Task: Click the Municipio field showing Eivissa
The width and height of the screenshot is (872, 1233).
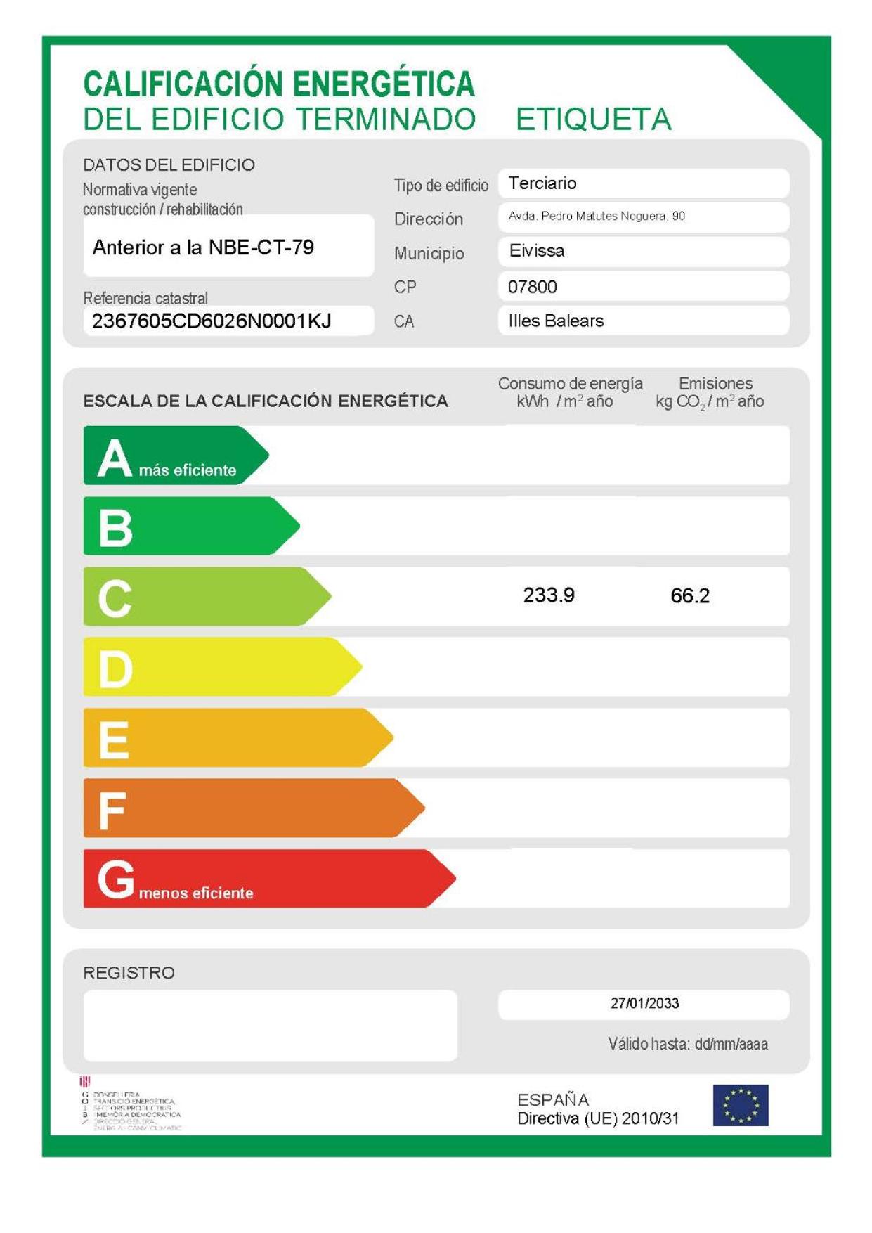Action: click(643, 251)
